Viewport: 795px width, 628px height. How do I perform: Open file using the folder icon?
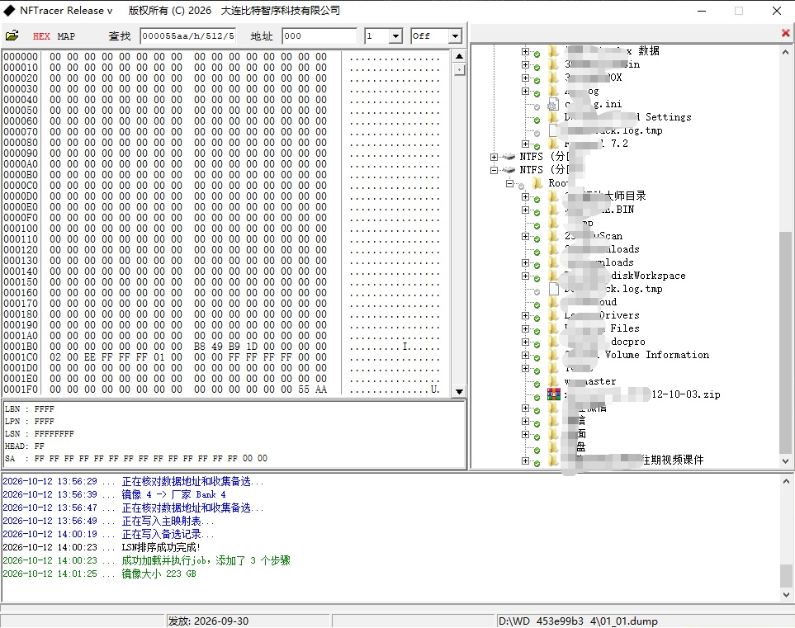pyautogui.click(x=12, y=35)
